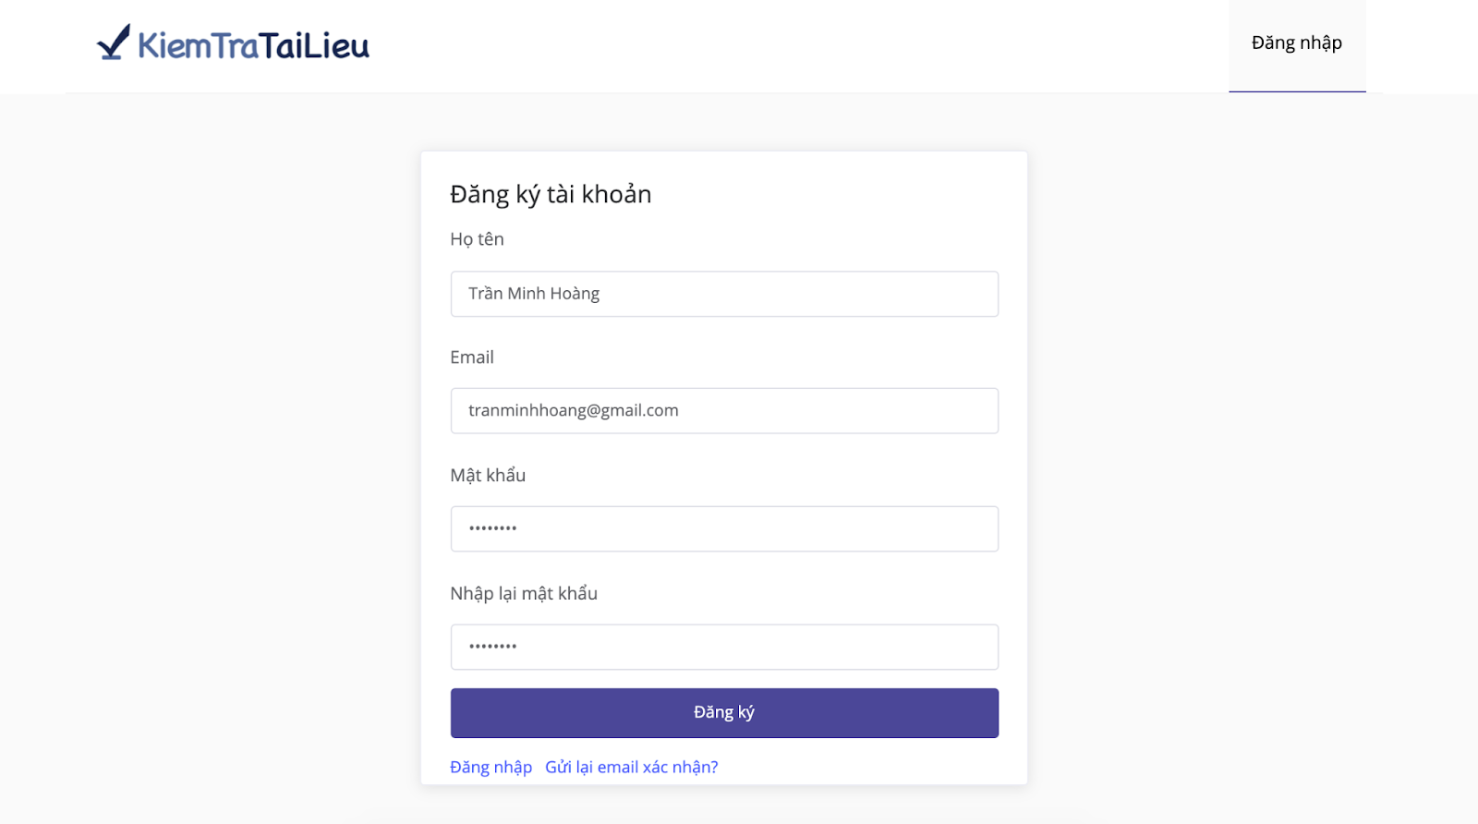Click masked dots in the confirm password box
The width and height of the screenshot is (1478, 824).
click(x=492, y=647)
